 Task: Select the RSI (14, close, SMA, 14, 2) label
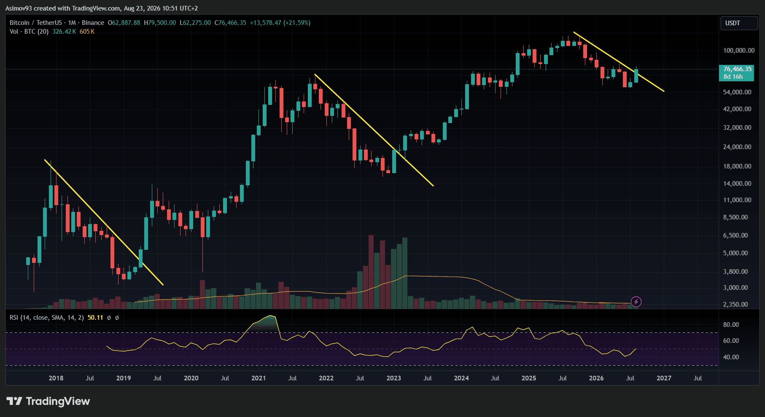point(47,318)
